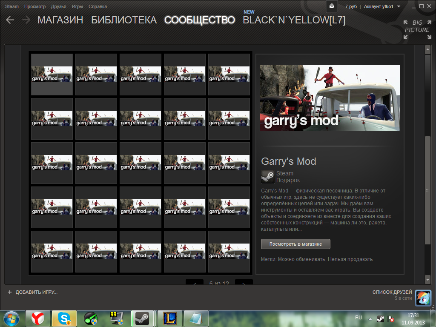Go forward with the right arrow

[x=26, y=20]
